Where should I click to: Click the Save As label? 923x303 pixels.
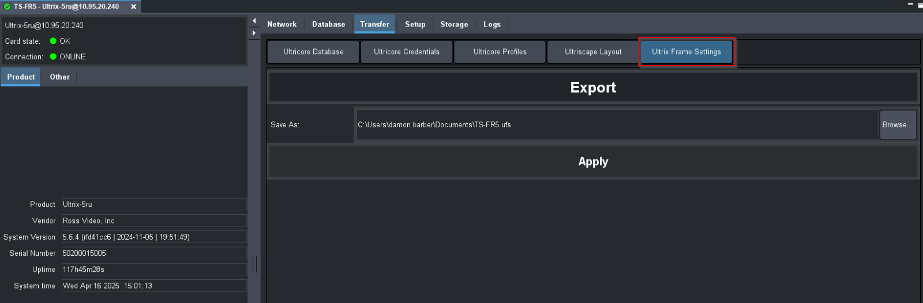pyautogui.click(x=285, y=125)
